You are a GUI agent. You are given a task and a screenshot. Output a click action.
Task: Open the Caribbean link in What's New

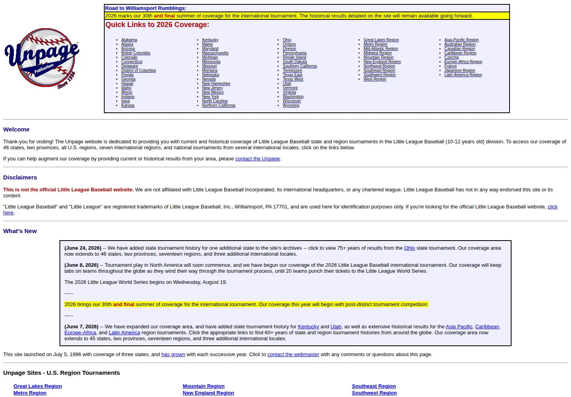coord(487,327)
